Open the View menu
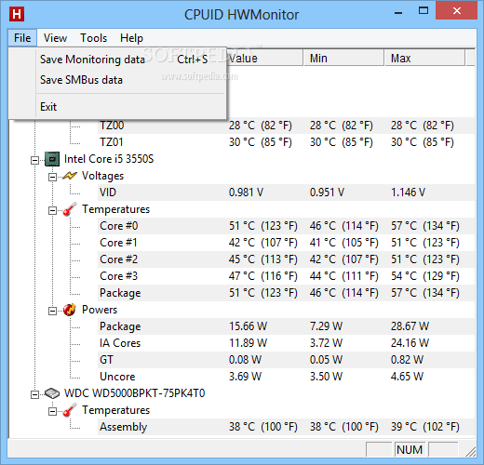The image size is (484, 465). tap(55, 38)
